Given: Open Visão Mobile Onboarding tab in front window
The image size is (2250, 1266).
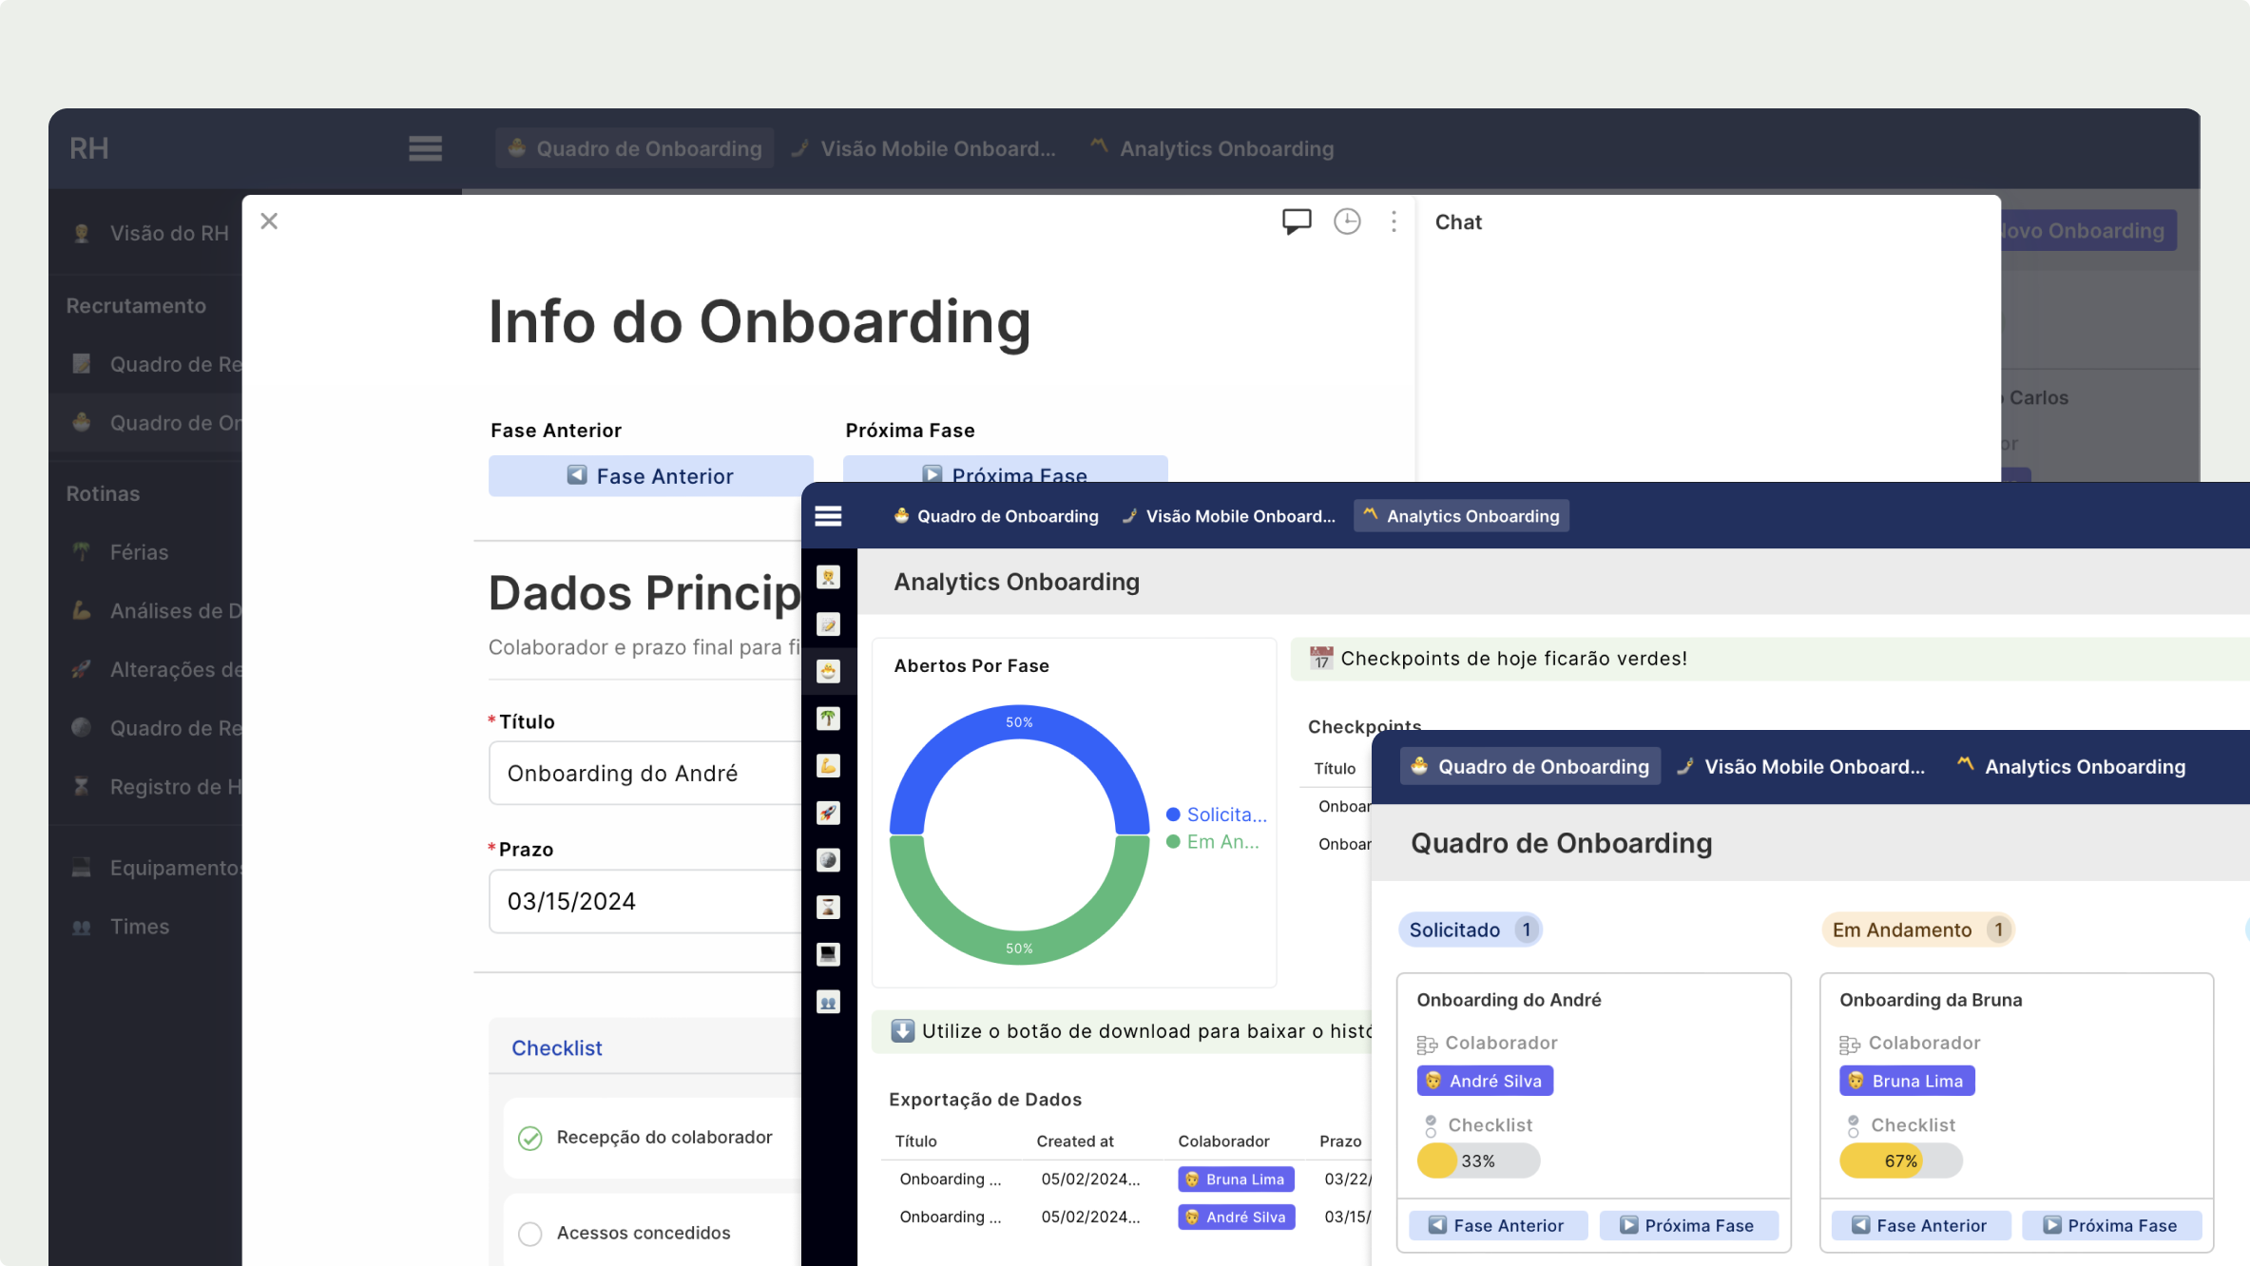Looking at the screenshot, I should click(x=1801, y=766).
